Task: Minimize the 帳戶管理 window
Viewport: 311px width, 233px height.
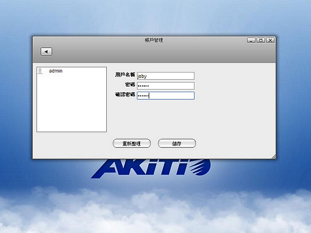Action: click(x=251, y=40)
